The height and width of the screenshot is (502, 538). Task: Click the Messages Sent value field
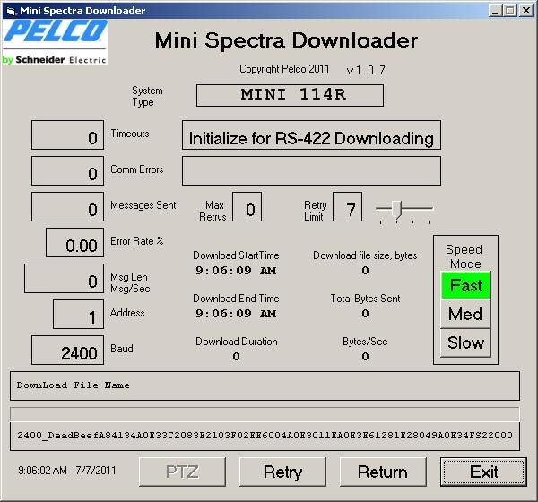click(x=67, y=206)
